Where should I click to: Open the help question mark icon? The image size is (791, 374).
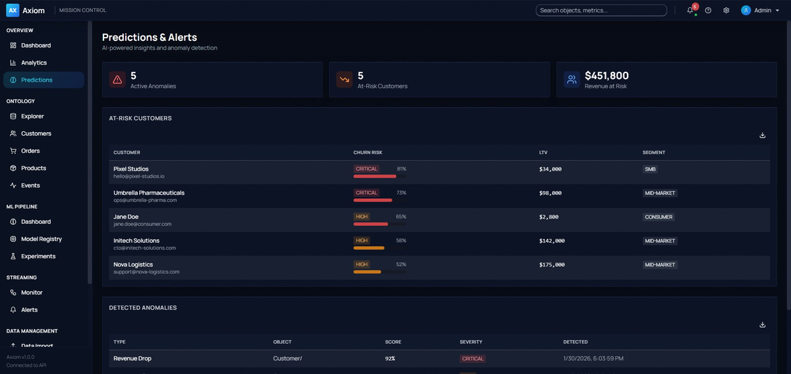click(x=708, y=11)
